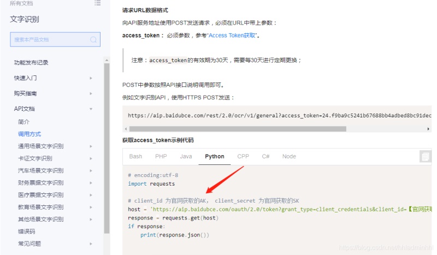The height and width of the screenshot is (255, 437).
Task: Expand 汽车场景文字识别 submenu
Action: (91, 171)
